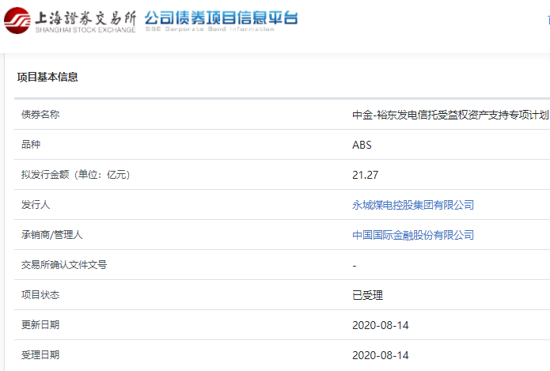Click bond name 中金-裕东发电信托受益权资产支持专项计划
The width and height of the screenshot is (550, 371).
(449, 115)
